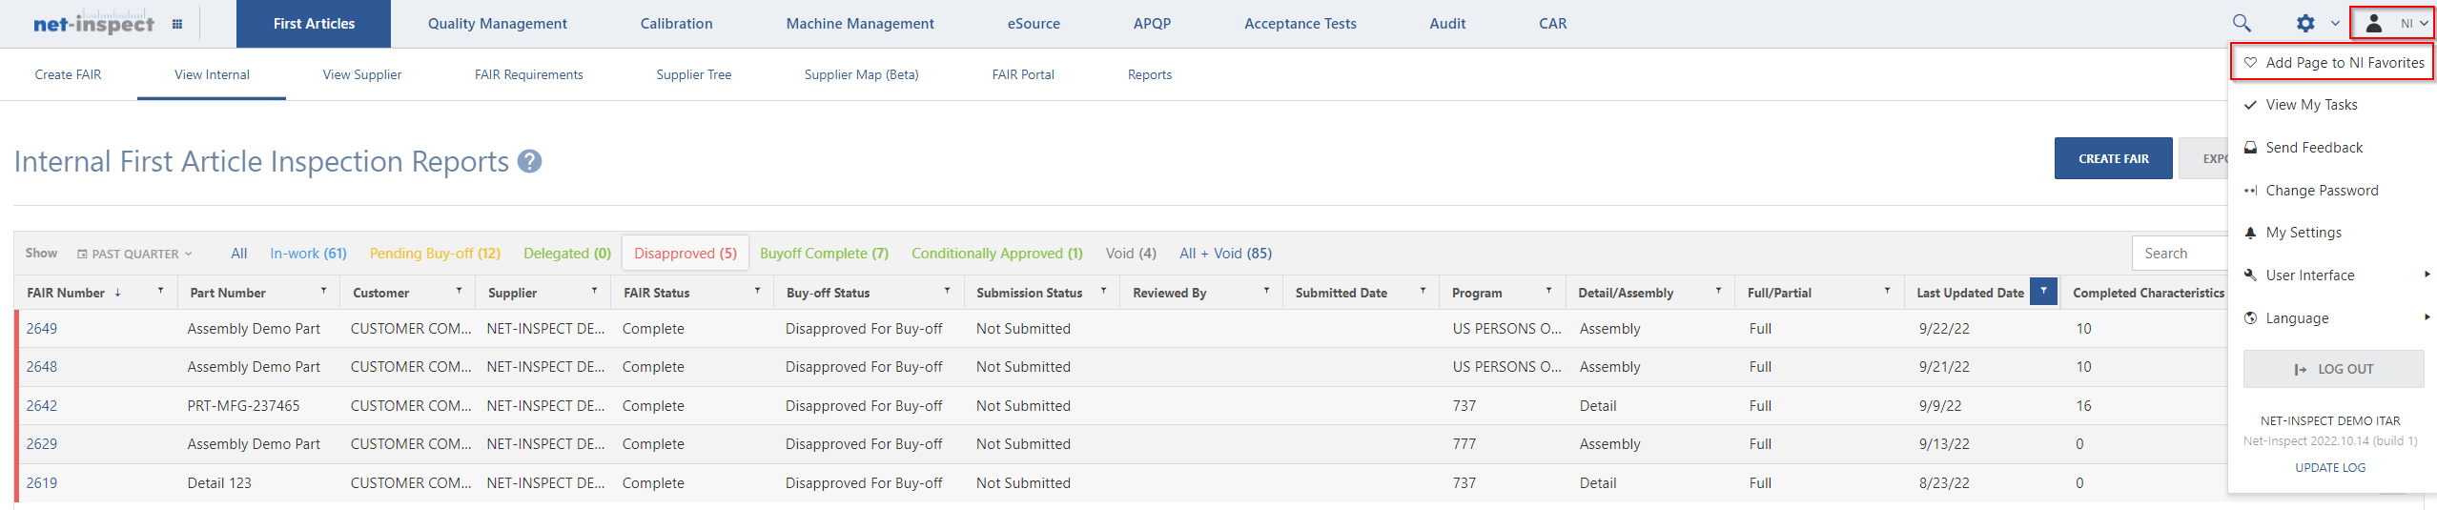The image size is (2437, 510).
Task: Open Machine Management module
Action: coord(860,24)
